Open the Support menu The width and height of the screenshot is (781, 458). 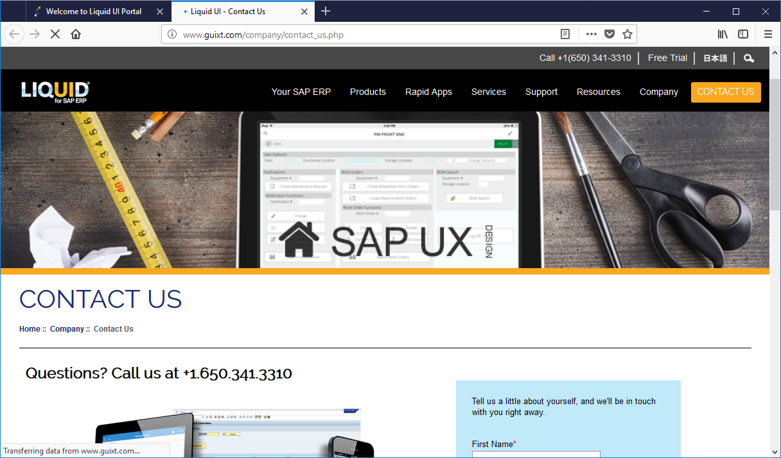click(x=541, y=92)
